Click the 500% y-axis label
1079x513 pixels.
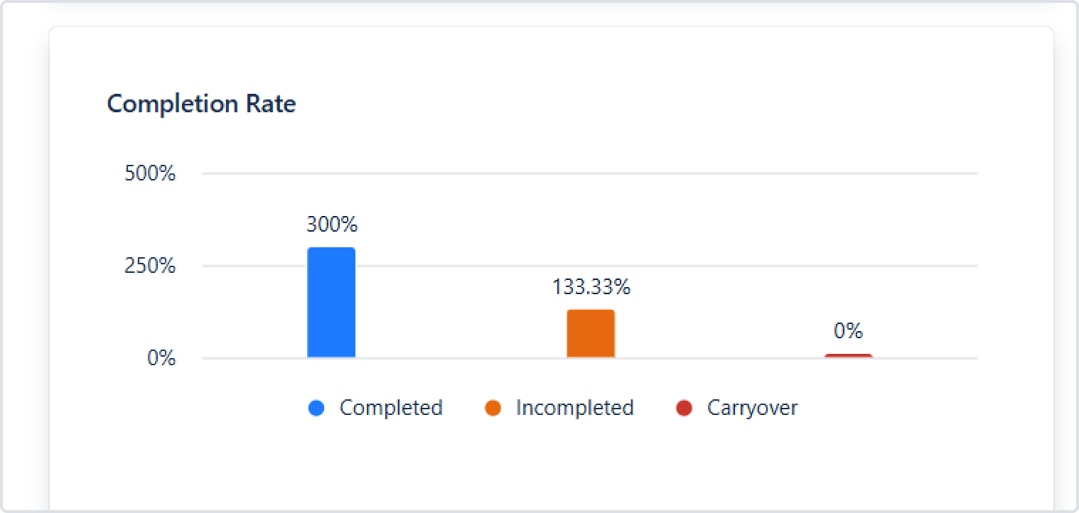click(x=150, y=174)
